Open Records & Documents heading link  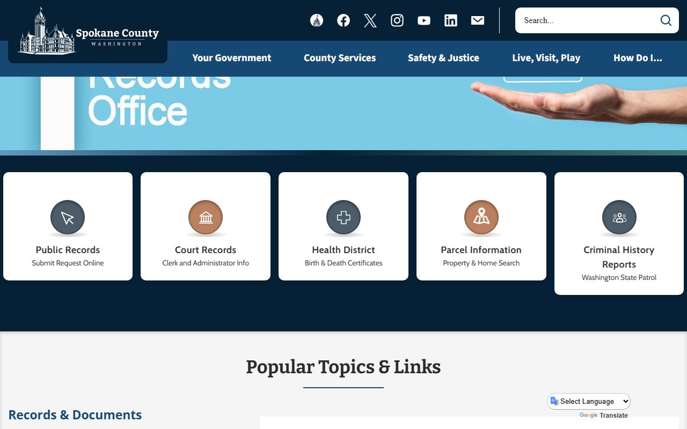[75, 415]
